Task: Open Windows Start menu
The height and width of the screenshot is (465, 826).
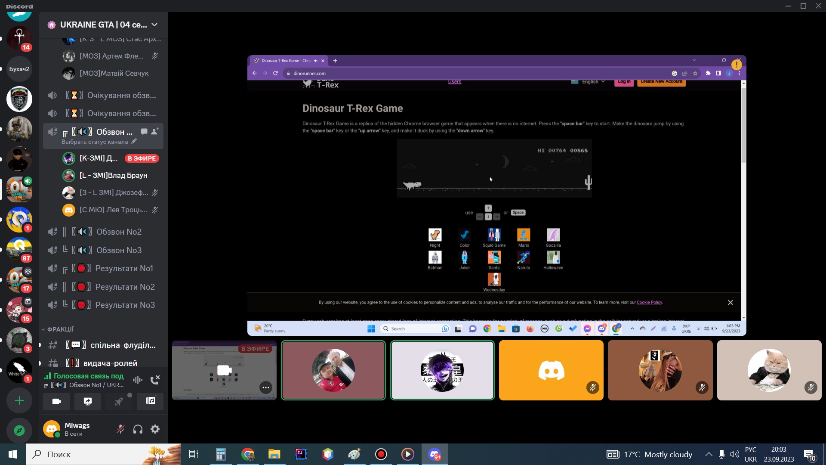Action: tap(13, 454)
